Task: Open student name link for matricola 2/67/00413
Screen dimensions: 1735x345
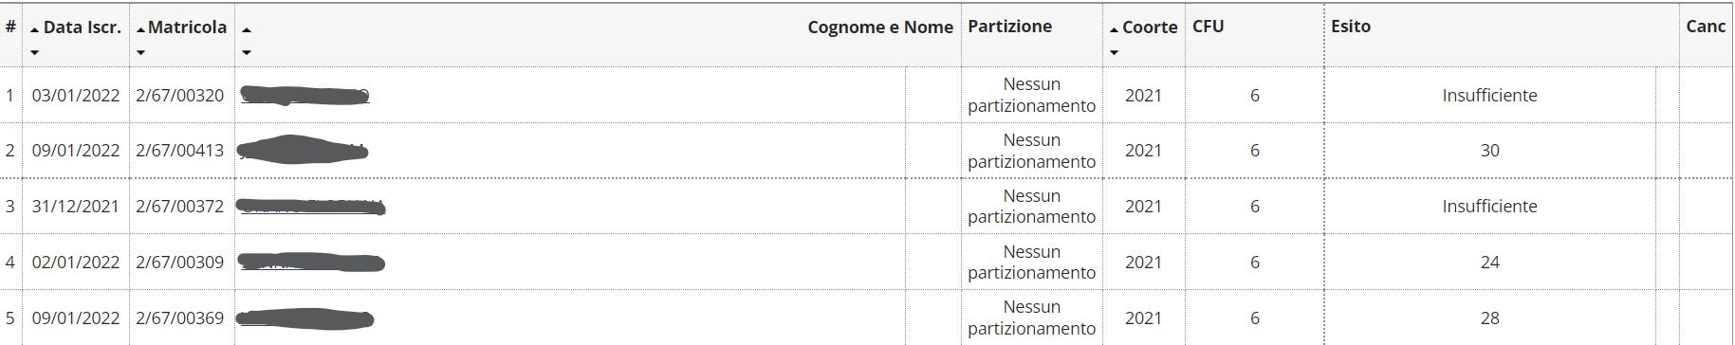Action: (x=302, y=150)
